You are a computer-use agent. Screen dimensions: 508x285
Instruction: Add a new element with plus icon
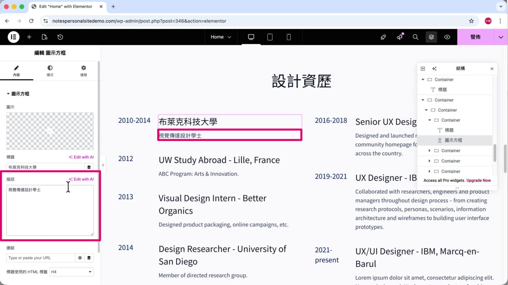pyautogui.click(x=29, y=37)
